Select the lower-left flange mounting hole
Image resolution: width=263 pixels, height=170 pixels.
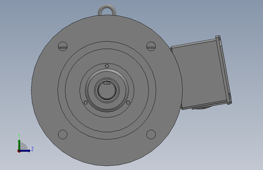[x=63, y=134]
